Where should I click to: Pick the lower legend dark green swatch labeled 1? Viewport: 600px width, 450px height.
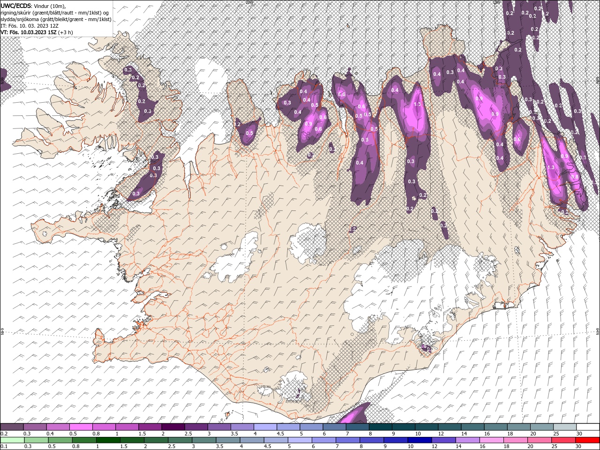[107, 440]
